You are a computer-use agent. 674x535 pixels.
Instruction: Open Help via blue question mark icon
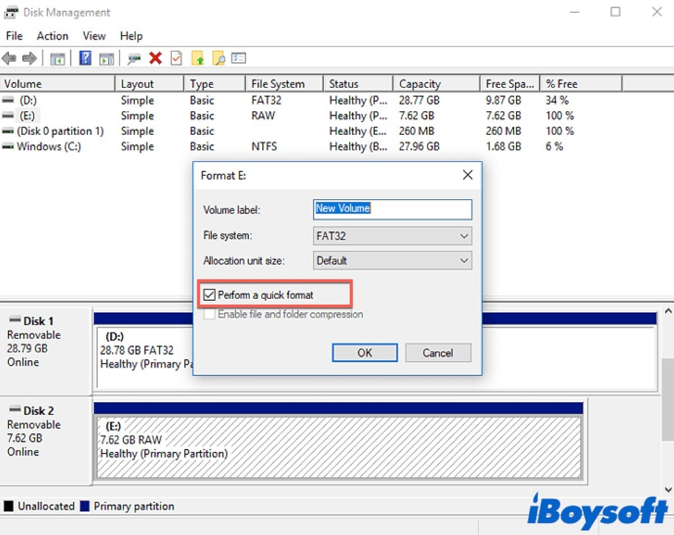[x=85, y=58]
